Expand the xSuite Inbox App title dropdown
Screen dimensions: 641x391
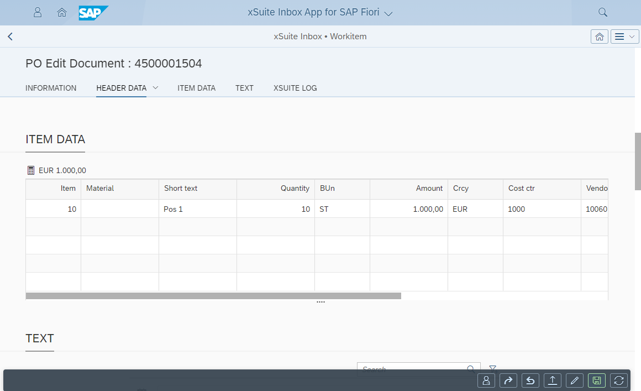(388, 13)
